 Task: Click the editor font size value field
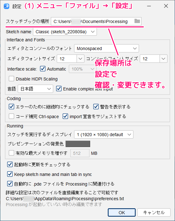tap(67, 59)
